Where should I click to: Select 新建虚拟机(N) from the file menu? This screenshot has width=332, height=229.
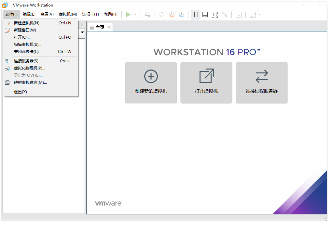[28, 23]
